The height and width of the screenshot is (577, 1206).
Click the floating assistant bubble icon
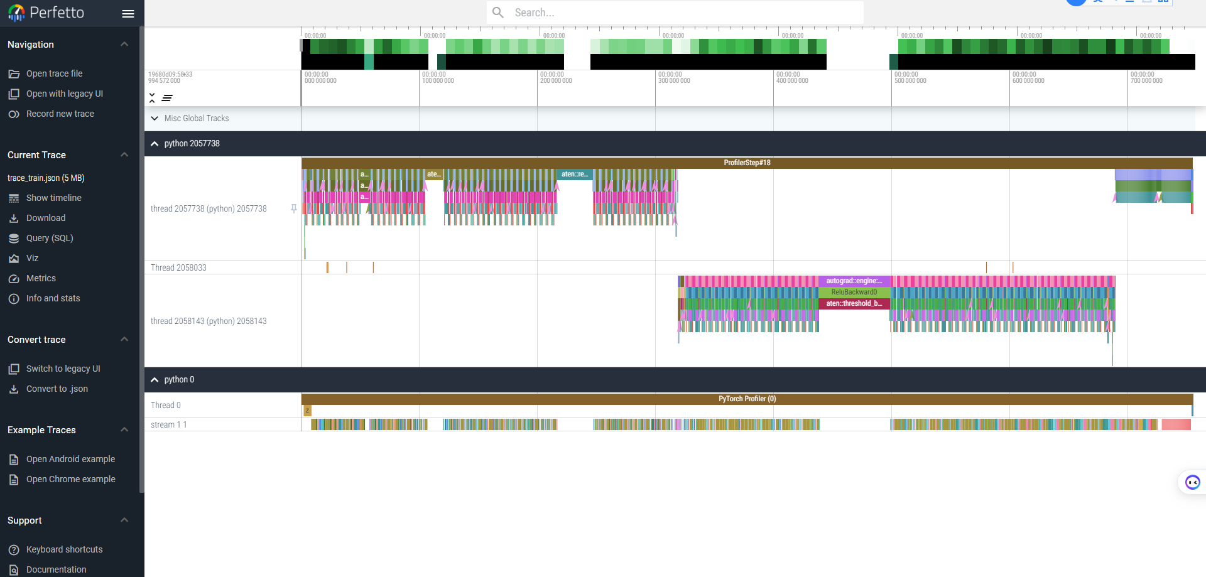click(x=1192, y=482)
